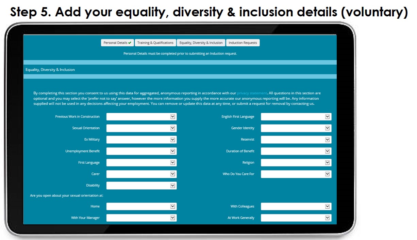Open the Carer dropdown

[x=141, y=174]
